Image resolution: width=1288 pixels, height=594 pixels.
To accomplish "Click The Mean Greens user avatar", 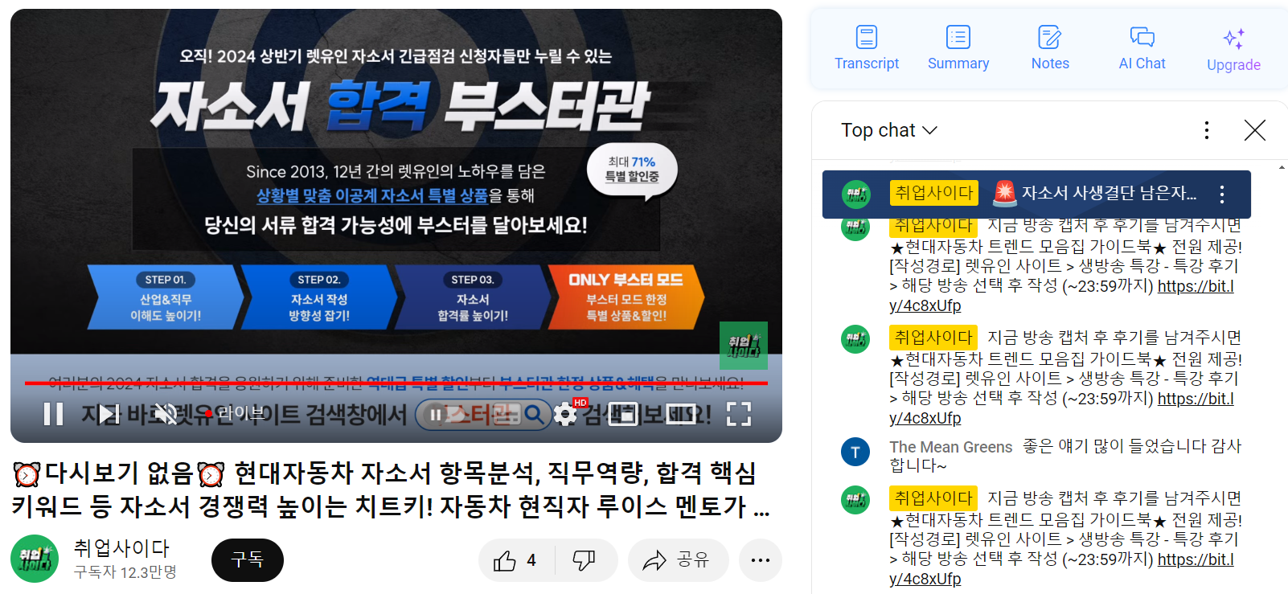I will (x=855, y=453).
